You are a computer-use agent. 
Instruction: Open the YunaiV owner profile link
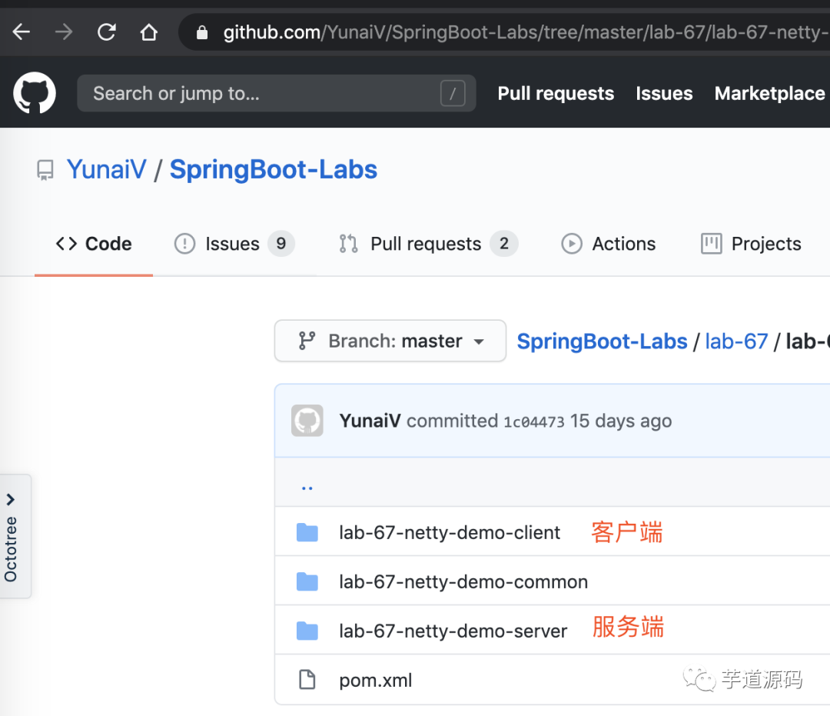[106, 169]
